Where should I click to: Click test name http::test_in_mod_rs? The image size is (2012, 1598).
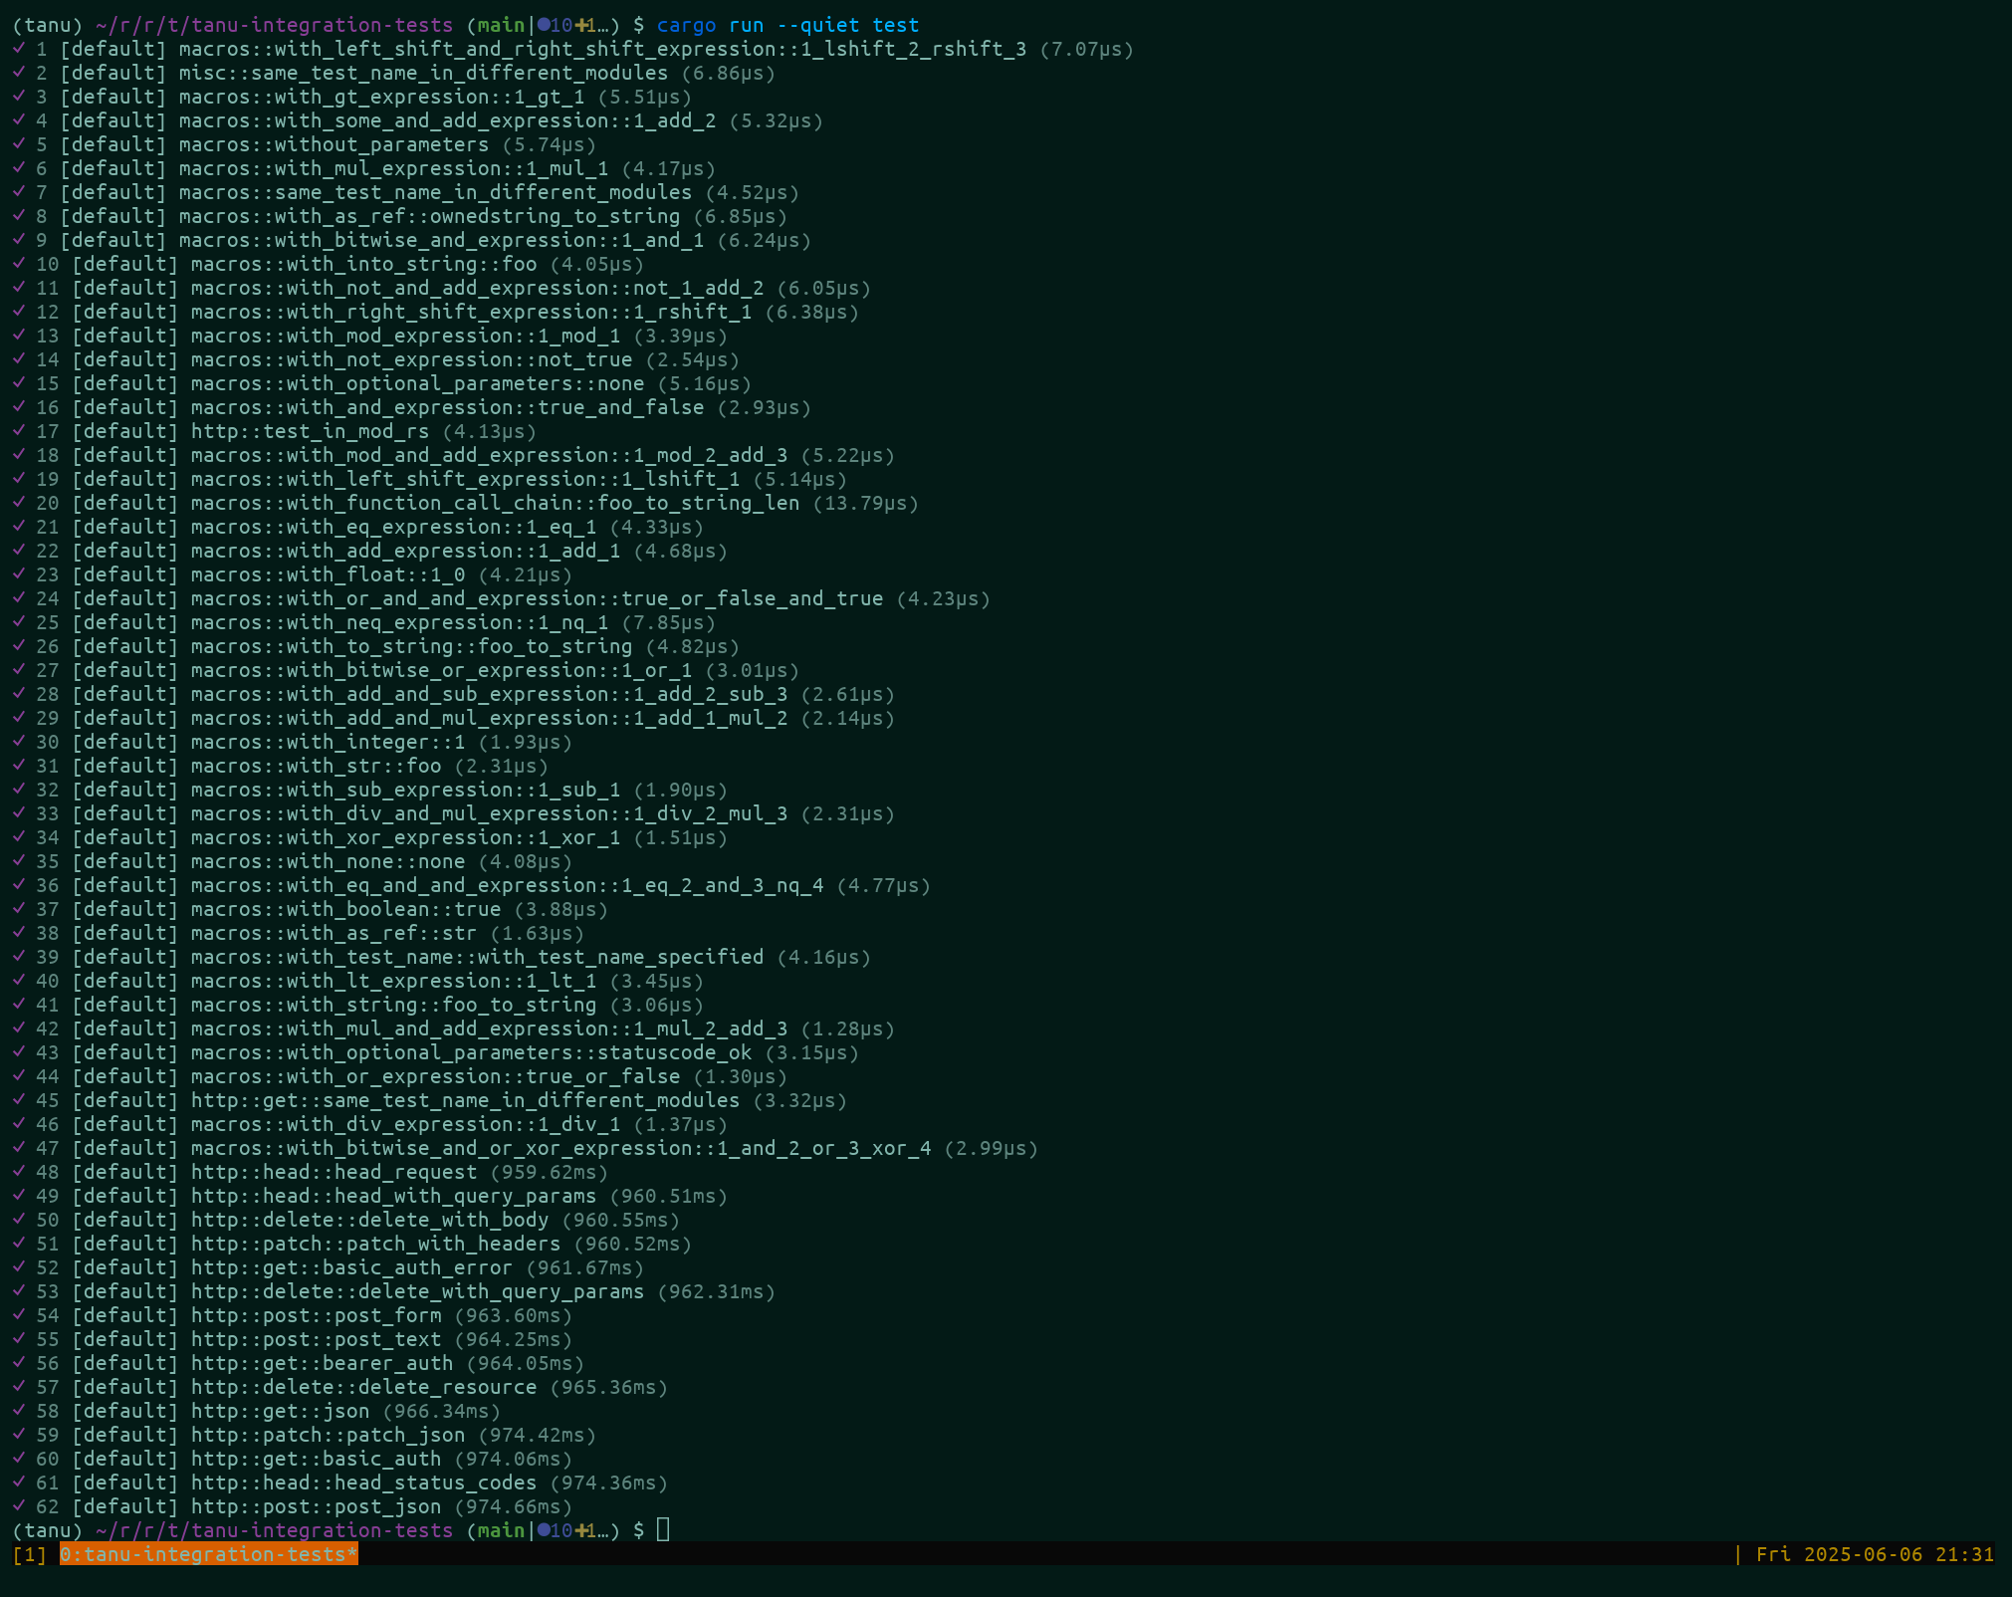coord(310,431)
